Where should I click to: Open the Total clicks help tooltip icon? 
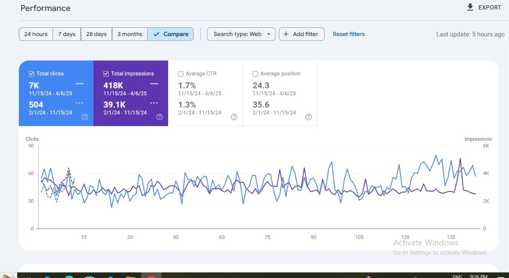tap(85, 117)
